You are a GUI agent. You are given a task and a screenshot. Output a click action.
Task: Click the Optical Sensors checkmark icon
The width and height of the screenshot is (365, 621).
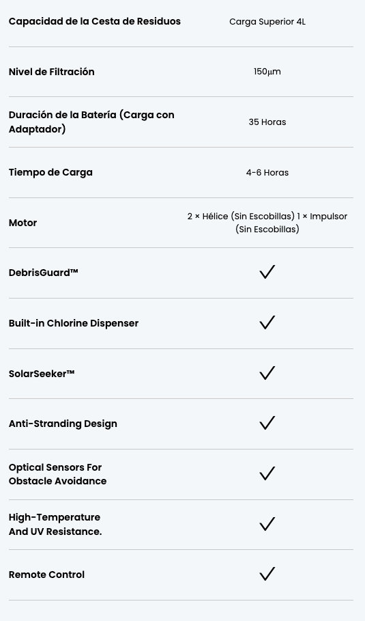pyautogui.click(x=267, y=473)
